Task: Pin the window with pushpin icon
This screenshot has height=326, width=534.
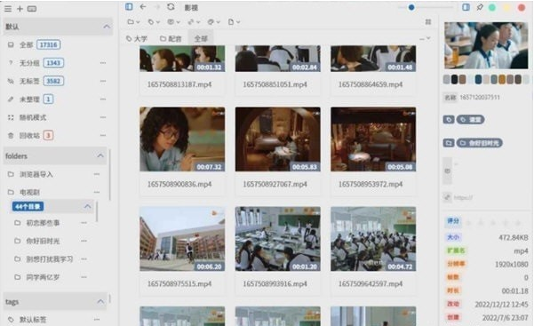Action: [480, 7]
